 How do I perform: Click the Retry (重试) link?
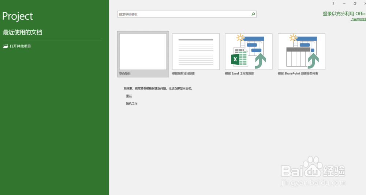(x=129, y=96)
